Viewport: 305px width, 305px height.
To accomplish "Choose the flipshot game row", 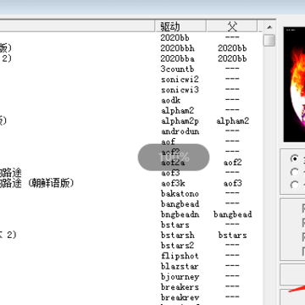I will pos(180,256).
